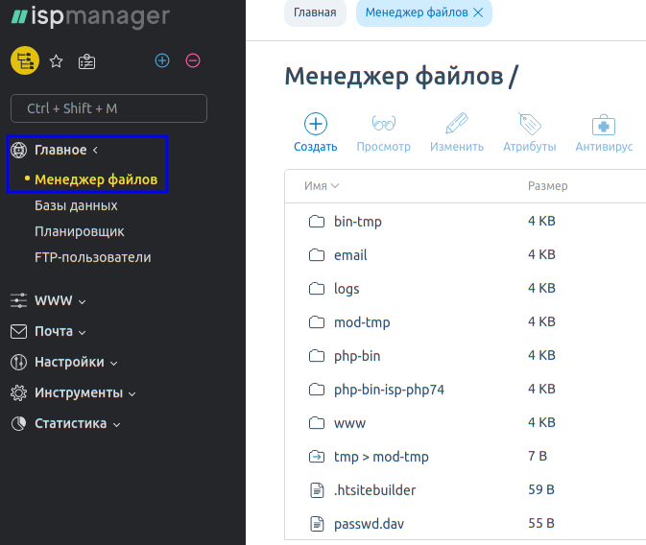Image resolution: width=646 pixels, height=545 pixels.
Task: Open Базы данных in sidebar
Action: [76, 205]
